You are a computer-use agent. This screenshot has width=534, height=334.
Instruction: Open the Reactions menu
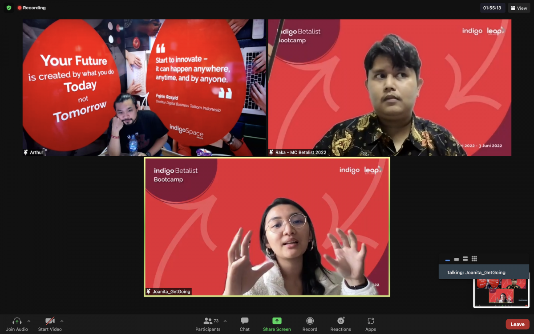(x=341, y=324)
